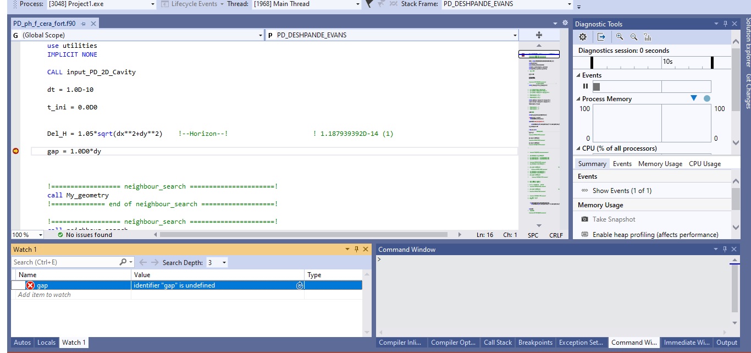
Task: Open the Compiler Optimization tab
Action: [x=453, y=342]
